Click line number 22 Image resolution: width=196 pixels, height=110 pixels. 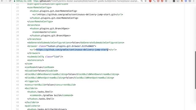(x=17, y=7)
